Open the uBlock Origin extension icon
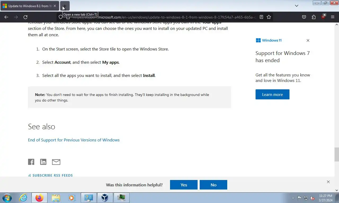Screen dimensions: 339x203 (x=323, y=17)
